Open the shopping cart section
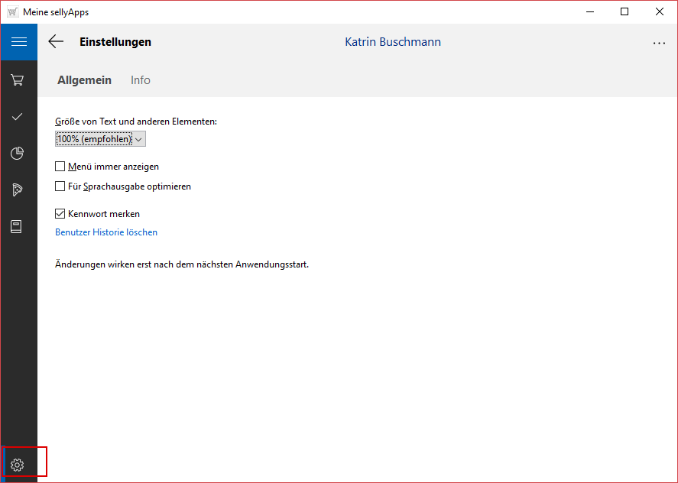The image size is (678, 483). point(17,79)
